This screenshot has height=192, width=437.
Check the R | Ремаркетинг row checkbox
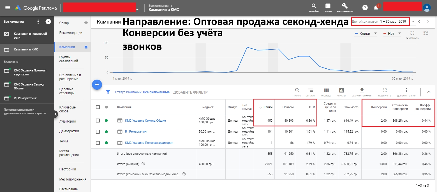pyautogui.click(x=98, y=131)
